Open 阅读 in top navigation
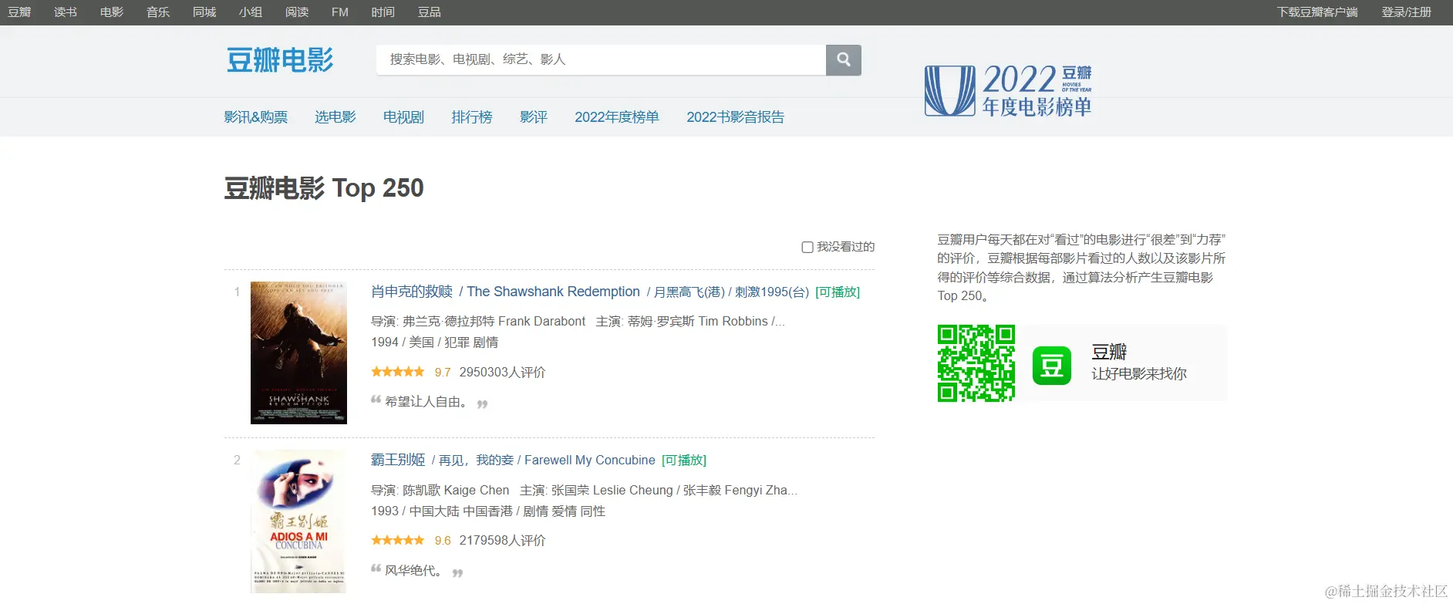 [297, 12]
